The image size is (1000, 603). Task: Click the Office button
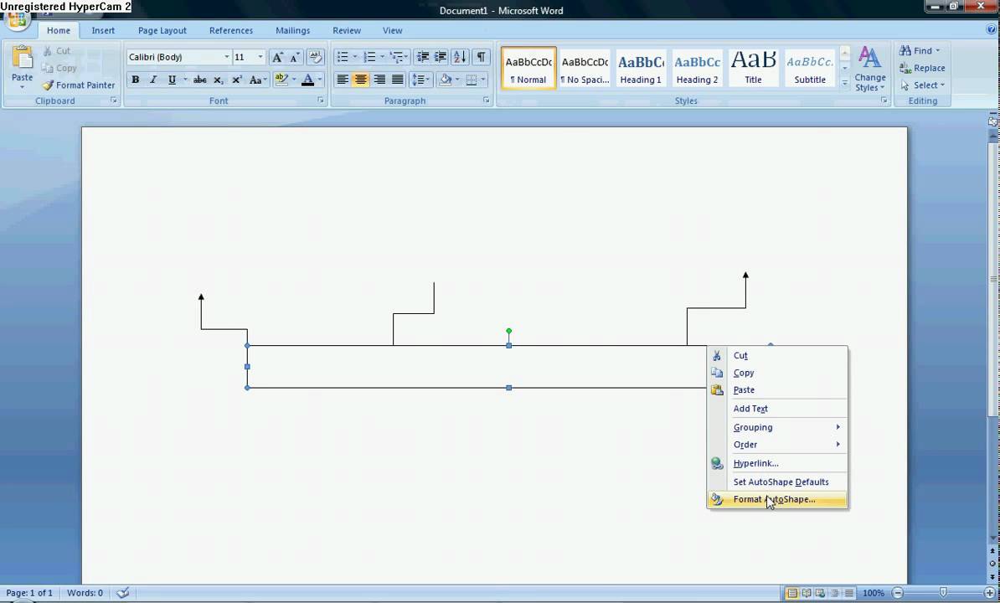pos(18,19)
